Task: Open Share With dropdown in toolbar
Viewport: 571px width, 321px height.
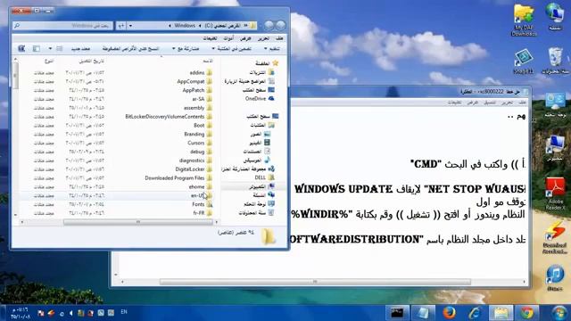Action: (x=186, y=48)
